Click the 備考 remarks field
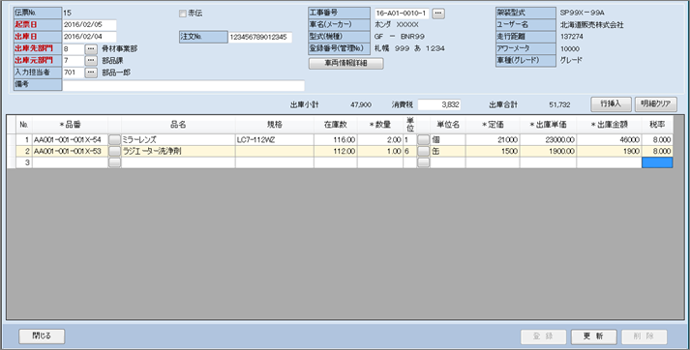The height and width of the screenshot is (350, 690). click(184, 85)
